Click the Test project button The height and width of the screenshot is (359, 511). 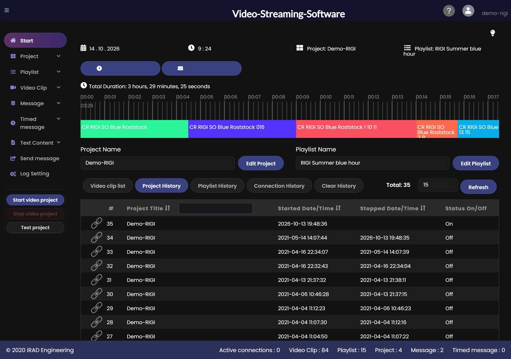(35, 228)
